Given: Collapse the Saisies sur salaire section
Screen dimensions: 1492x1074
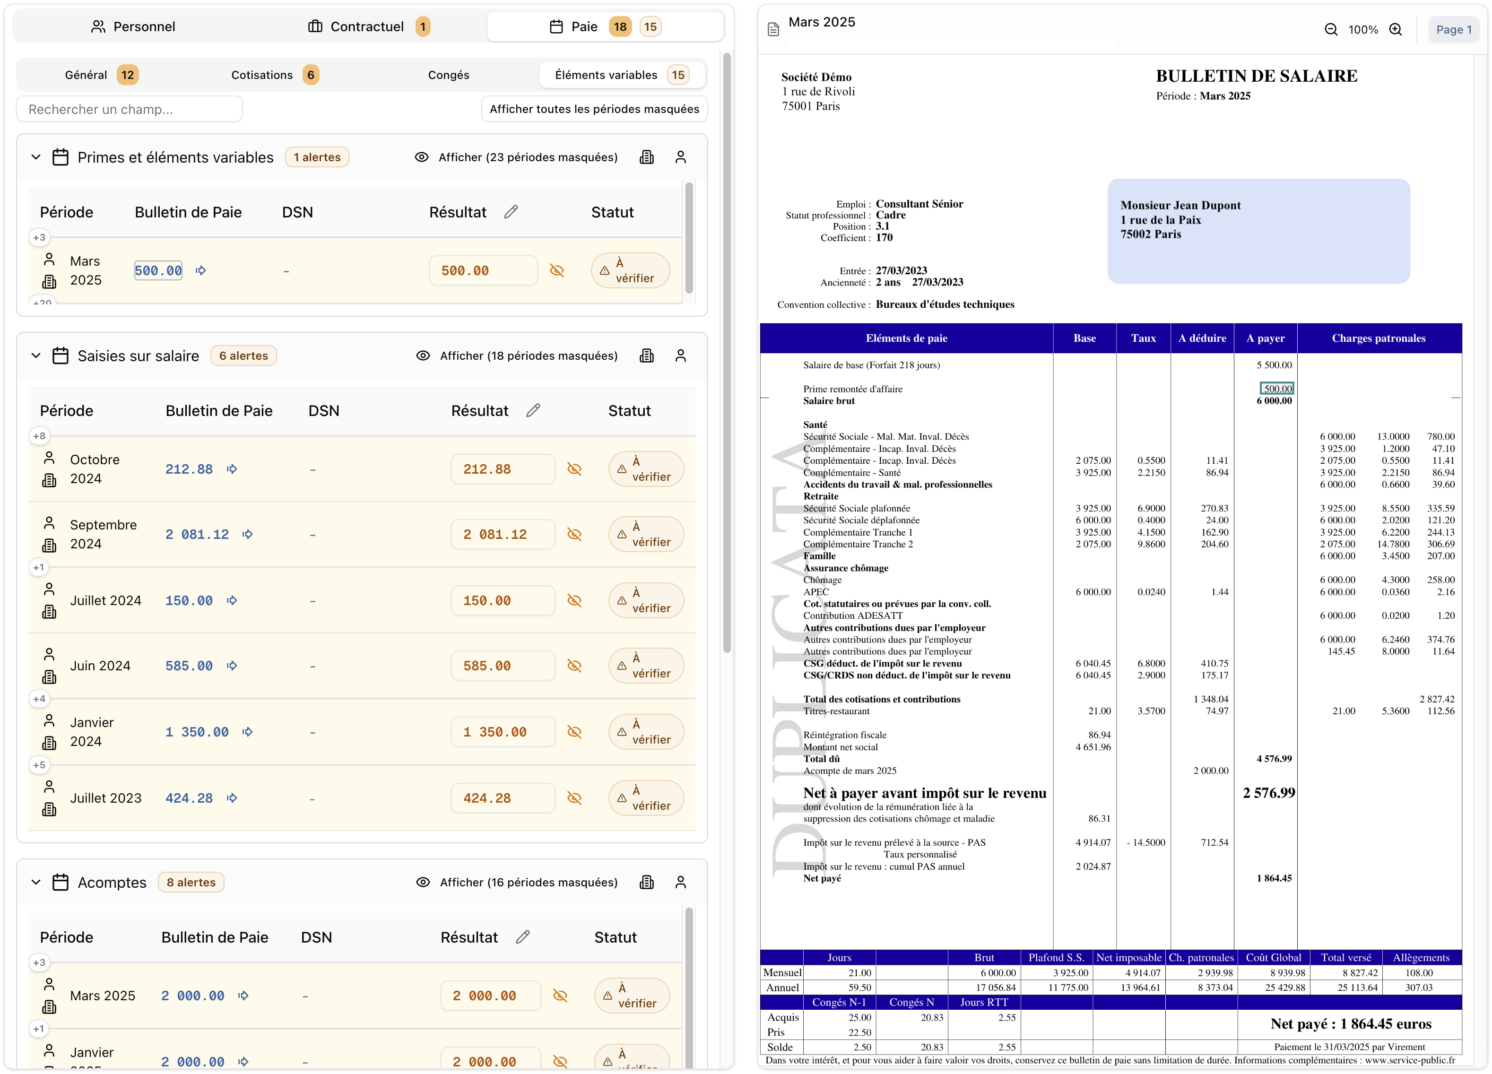Looking at the screenshot, I should click(36, 355).
